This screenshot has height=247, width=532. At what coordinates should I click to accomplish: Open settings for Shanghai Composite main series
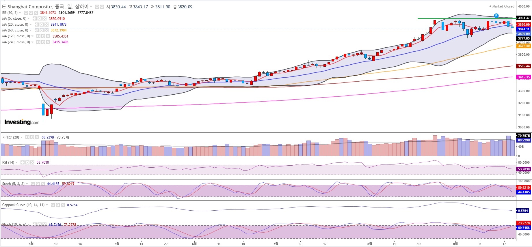coord(102,7)
